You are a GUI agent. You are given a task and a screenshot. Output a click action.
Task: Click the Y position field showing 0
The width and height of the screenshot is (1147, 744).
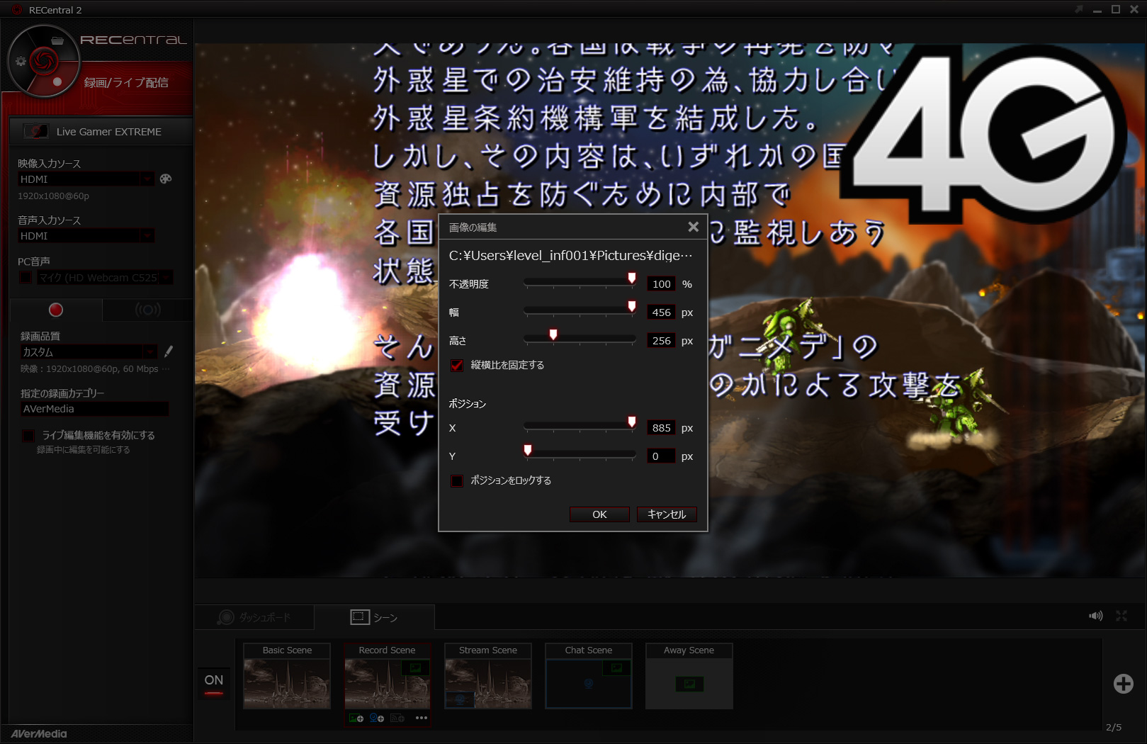pyautogui.click(x=661, y=456)
